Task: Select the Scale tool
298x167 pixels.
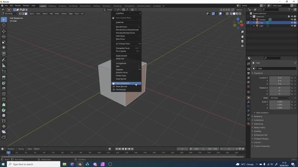Action: pyautogui.click(x=4, y=42)
